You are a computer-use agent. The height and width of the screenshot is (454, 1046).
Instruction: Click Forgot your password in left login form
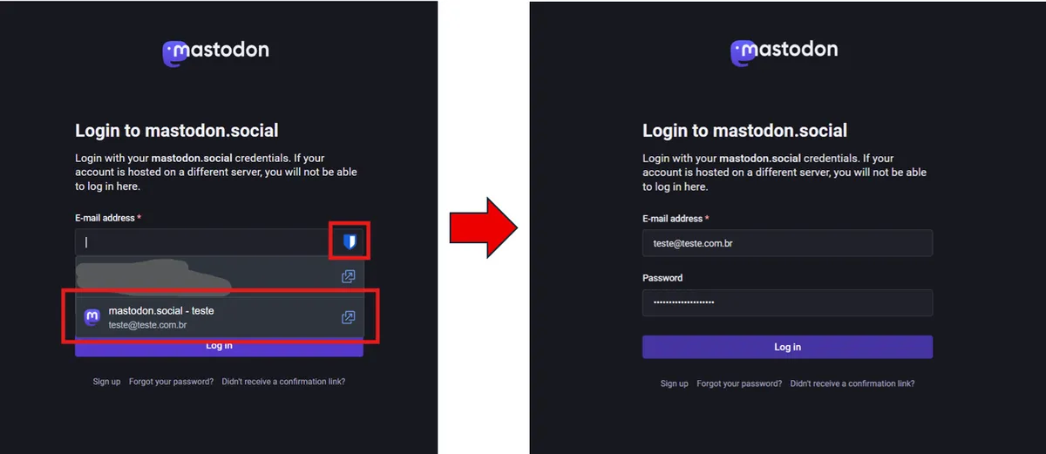171,382
